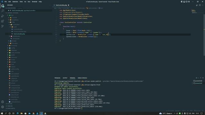This screenshot has height=115, width=205.
Task: Open composer.json in the Explorer
Action: point(15,86)
